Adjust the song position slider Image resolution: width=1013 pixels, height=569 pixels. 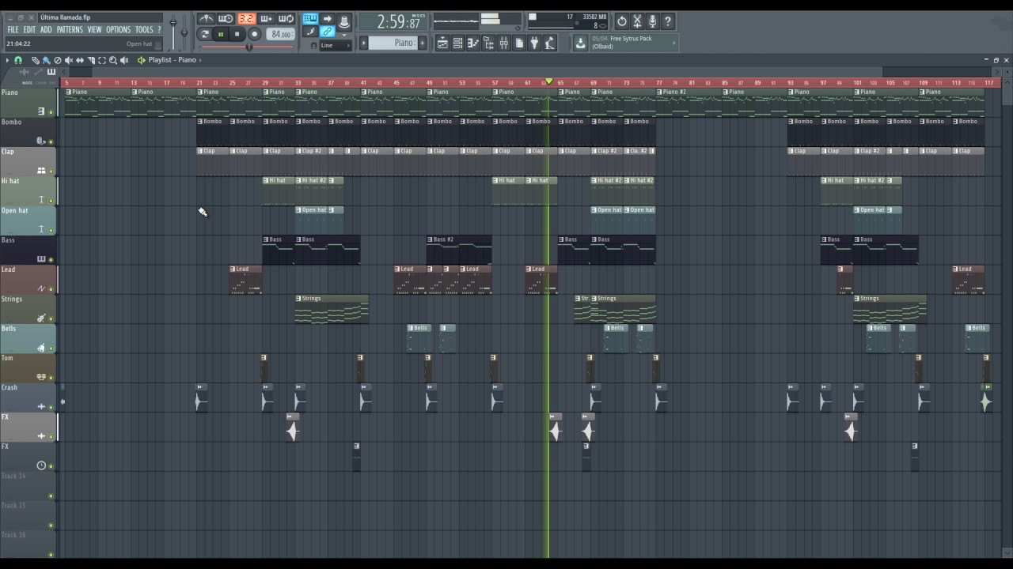248,47
